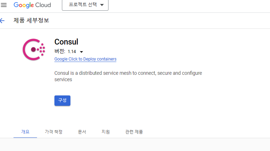Image resolution: width=270 pixels, height=151 pixels.
Task: Click the Consul product title
Action: (66, 42)
